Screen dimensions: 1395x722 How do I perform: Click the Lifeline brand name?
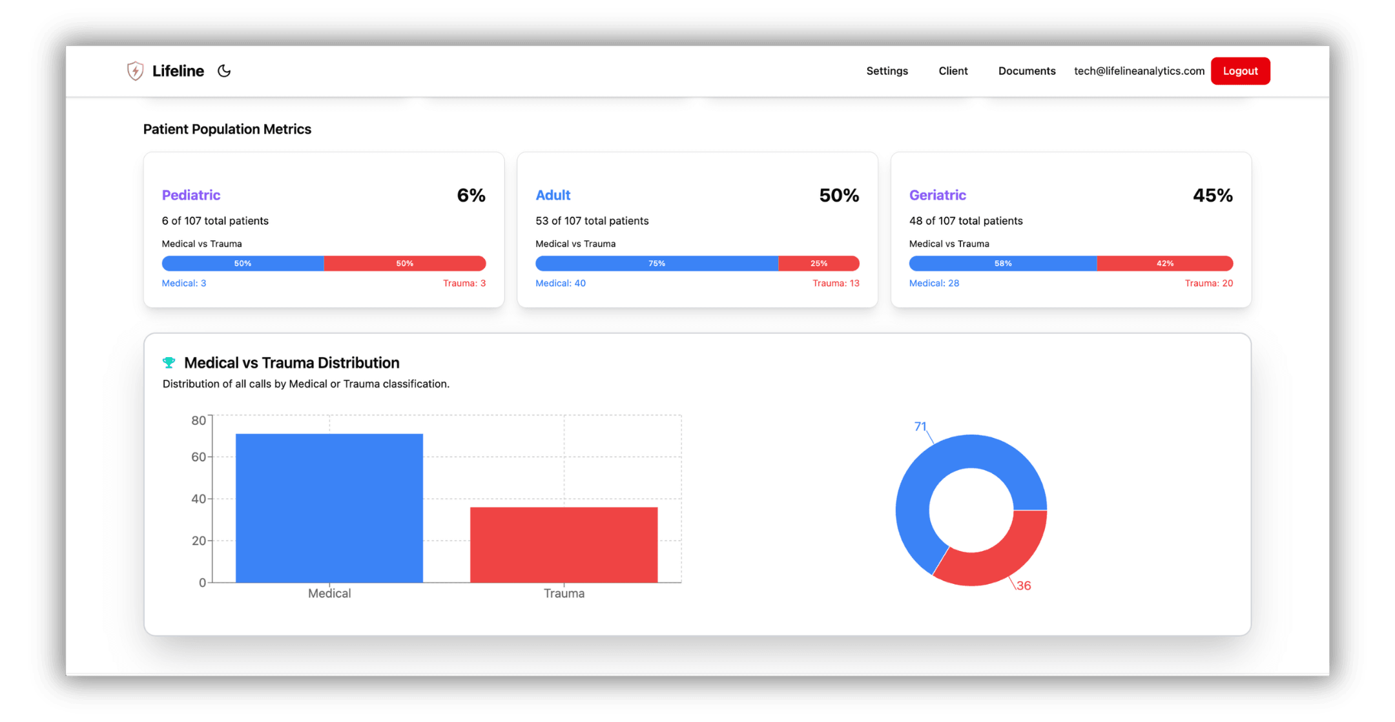click(x=178, y=71)
